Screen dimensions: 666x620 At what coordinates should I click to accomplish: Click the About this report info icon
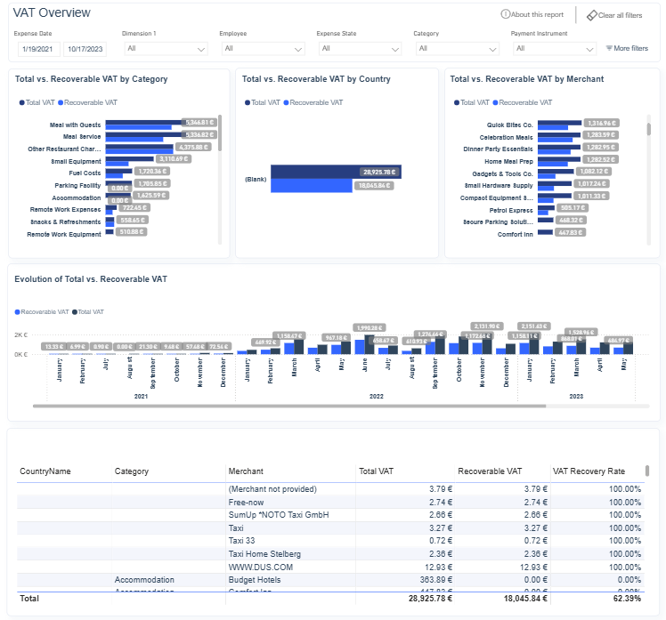click(505, 15)
